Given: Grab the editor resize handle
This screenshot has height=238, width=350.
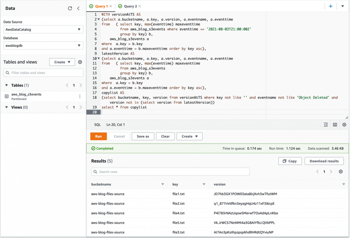Looking at the screenshot, I should click(x=347, y=117).
